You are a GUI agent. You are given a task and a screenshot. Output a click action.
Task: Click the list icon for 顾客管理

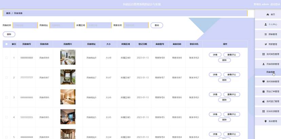pyautogui.click(x=266, y=34)
